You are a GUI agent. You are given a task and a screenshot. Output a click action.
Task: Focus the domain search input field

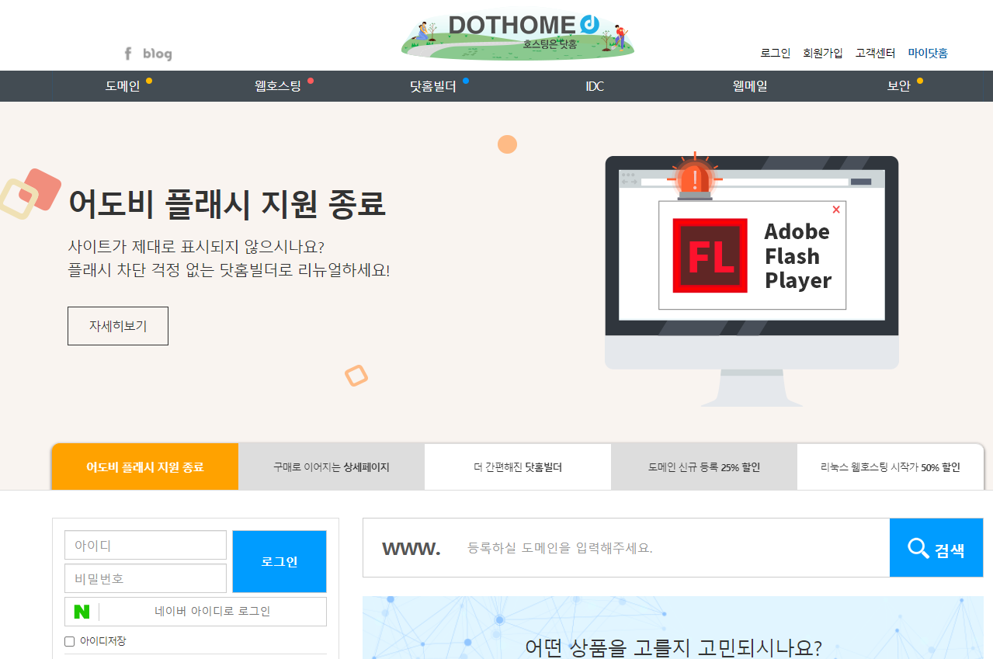tap(672, 548)
